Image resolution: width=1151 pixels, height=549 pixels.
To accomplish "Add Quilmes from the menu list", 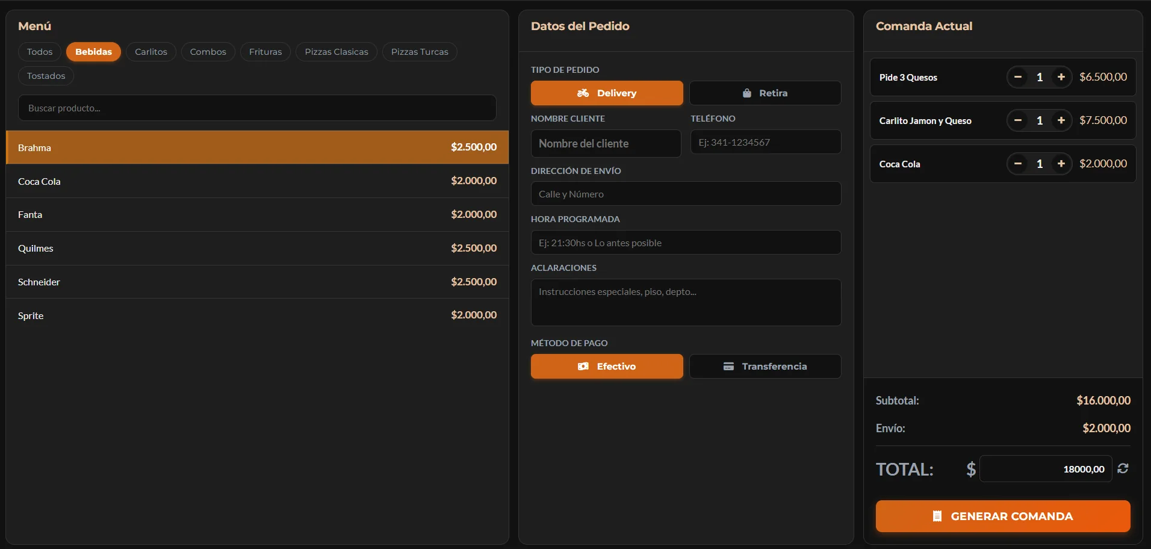I will coord(257,248).
